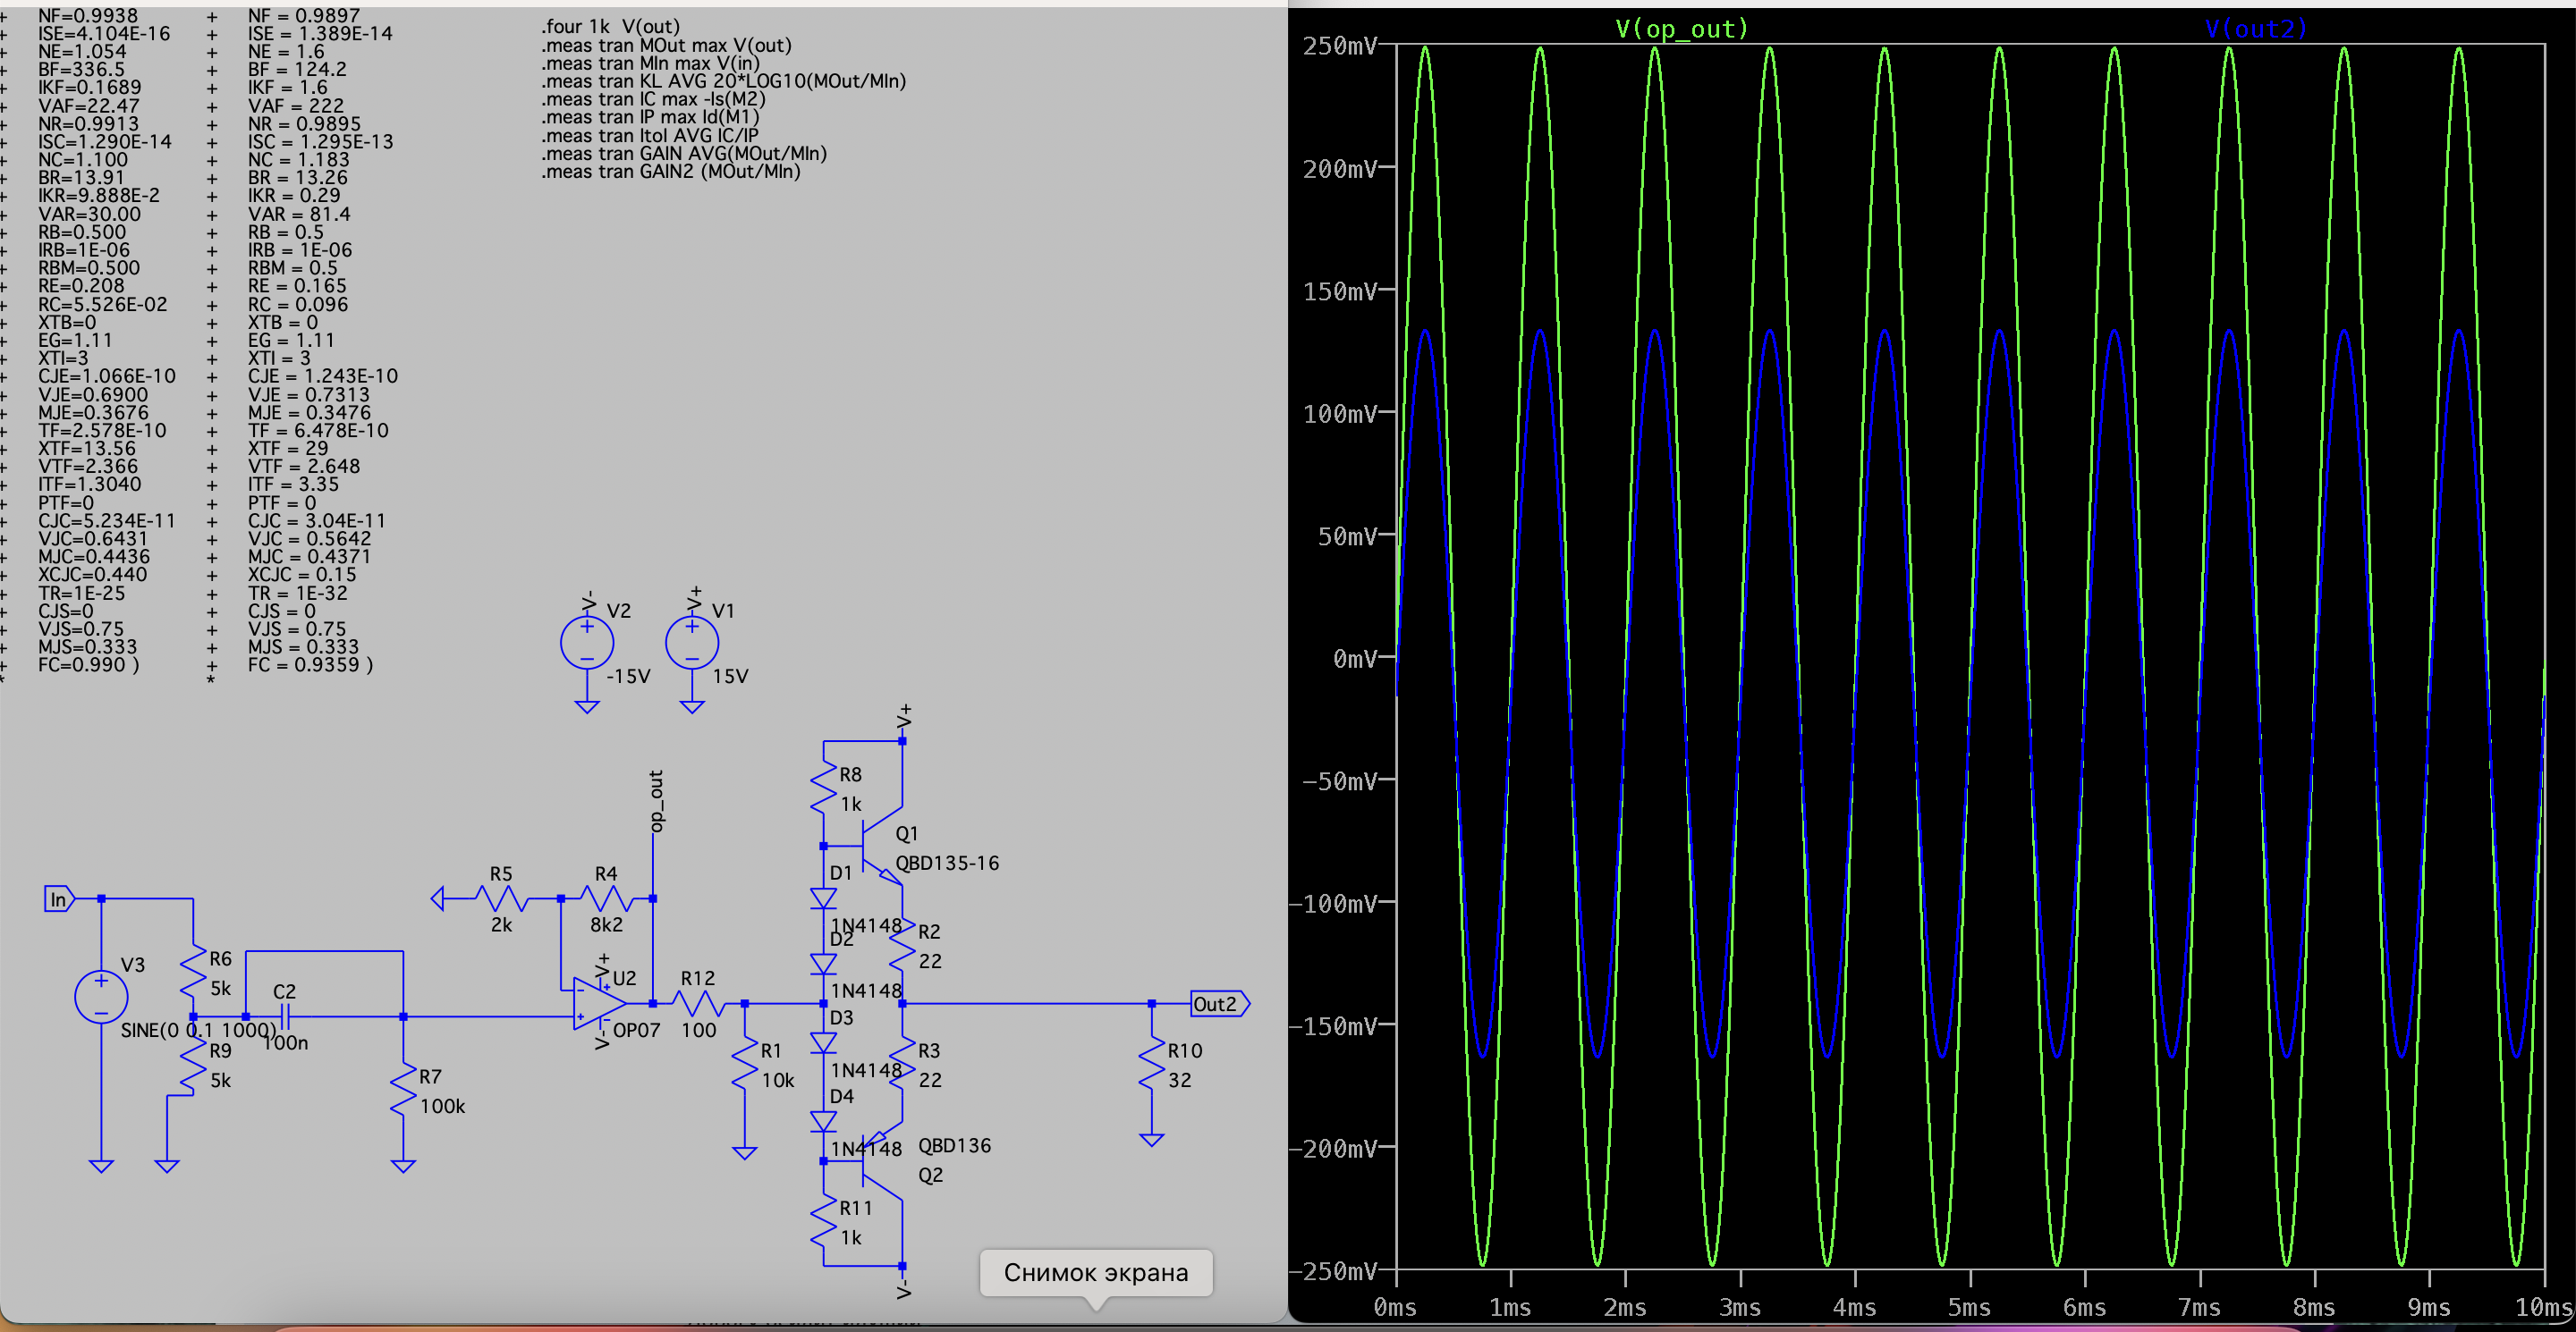Select the D1 1N4148 diode symbol
This screenshot has height=1332, width=2576.
click(x=823, y=898)
